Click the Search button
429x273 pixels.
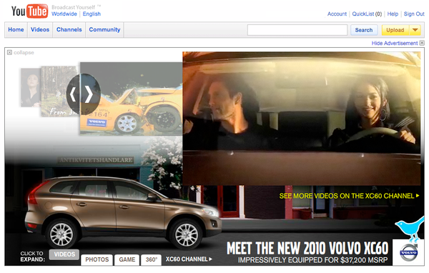coord(364,30)
